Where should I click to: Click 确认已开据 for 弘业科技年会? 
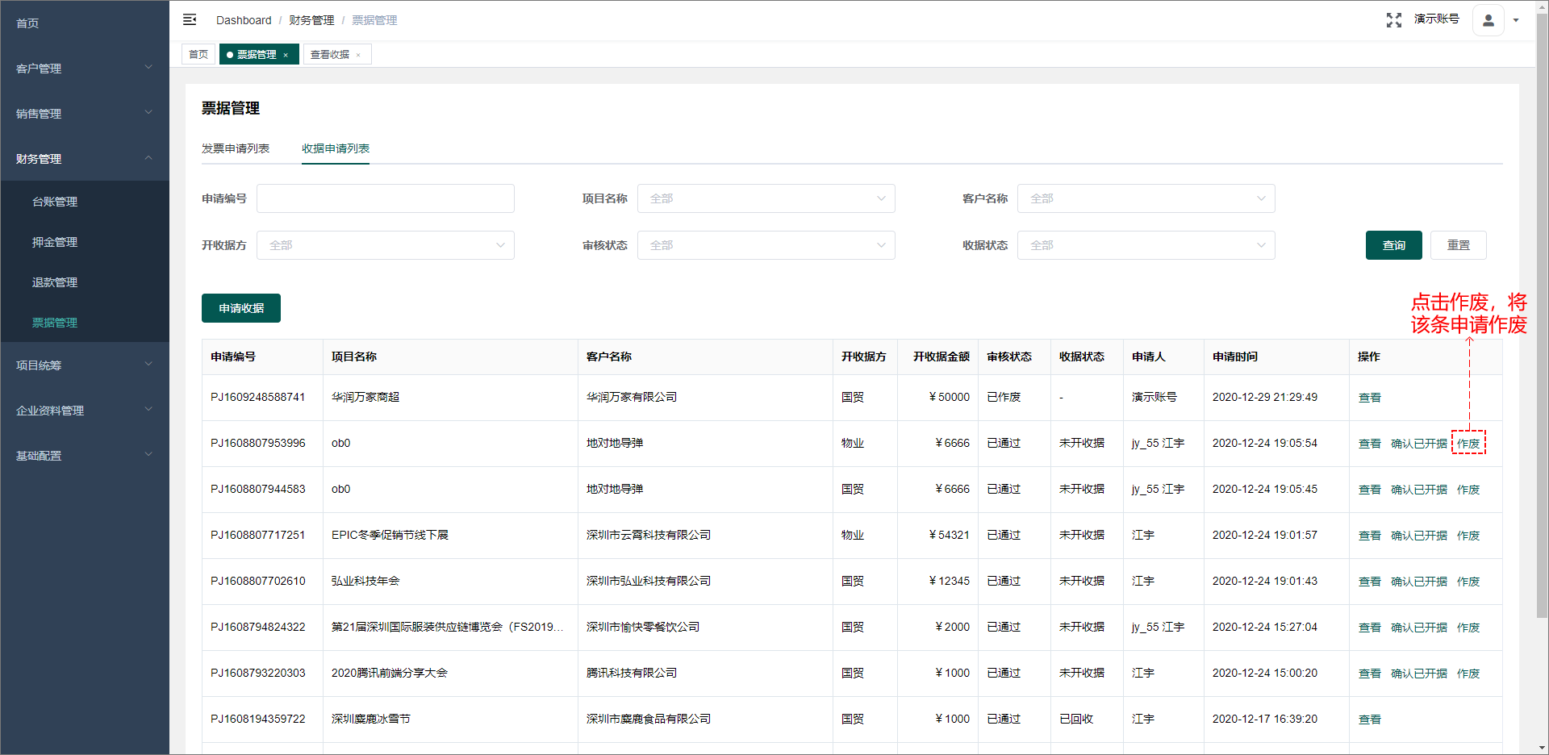[x=1419, y=582]
